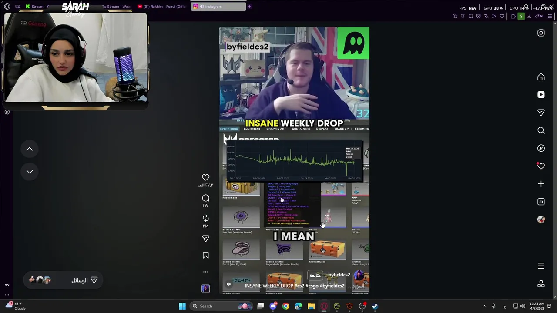Open Reels from right sidebar
The image size is (557, 313).
coord(541,95)
